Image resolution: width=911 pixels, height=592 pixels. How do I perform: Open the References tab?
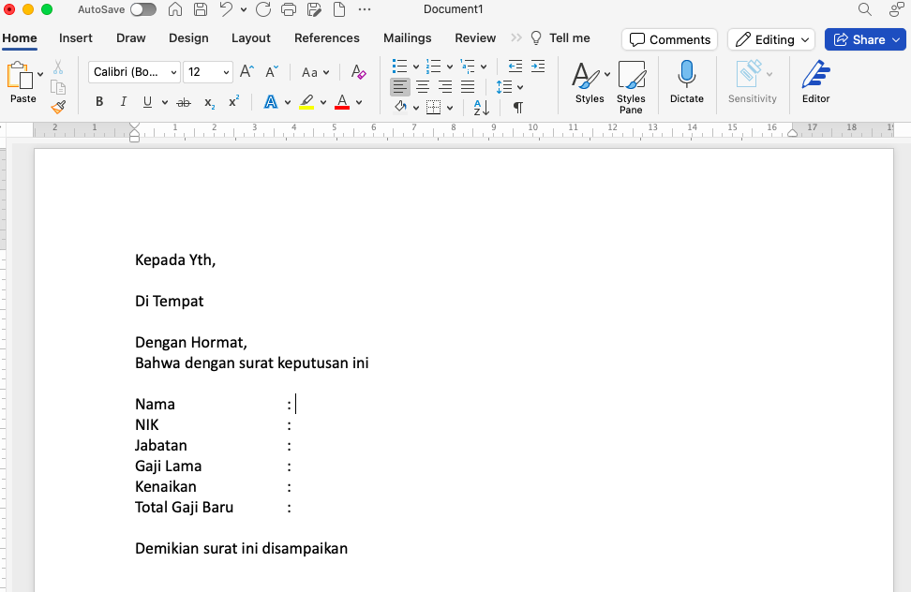tap(327, 38)
